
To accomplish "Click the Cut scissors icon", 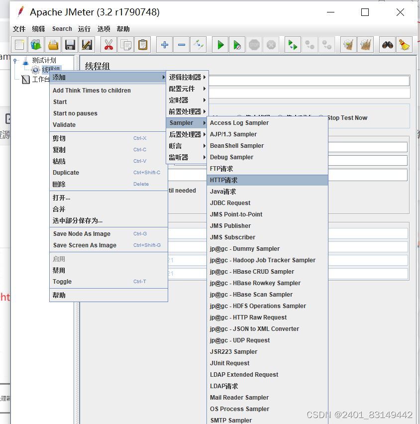I will click(108, 45).
